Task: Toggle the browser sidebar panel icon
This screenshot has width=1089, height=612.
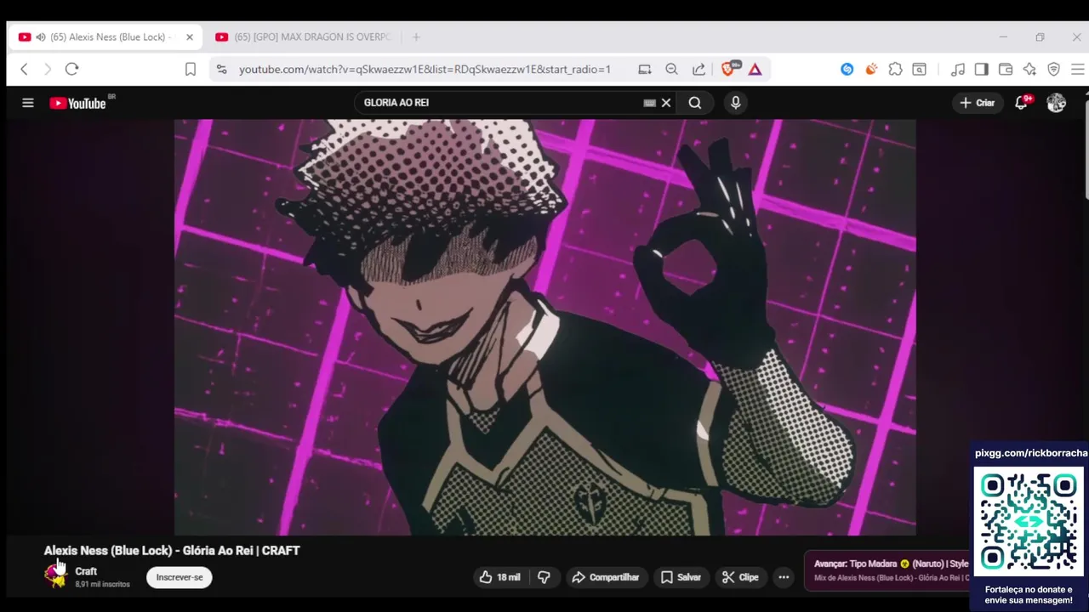Action: (x=981, y=70)
